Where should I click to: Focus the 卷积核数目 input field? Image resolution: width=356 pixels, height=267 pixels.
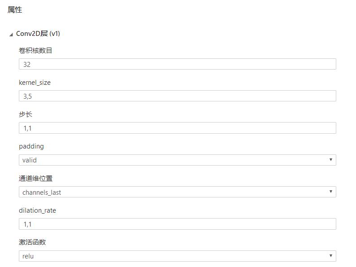(177, 64)
